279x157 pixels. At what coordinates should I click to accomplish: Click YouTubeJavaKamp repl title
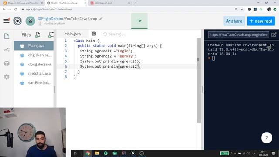tap(81, 19)
